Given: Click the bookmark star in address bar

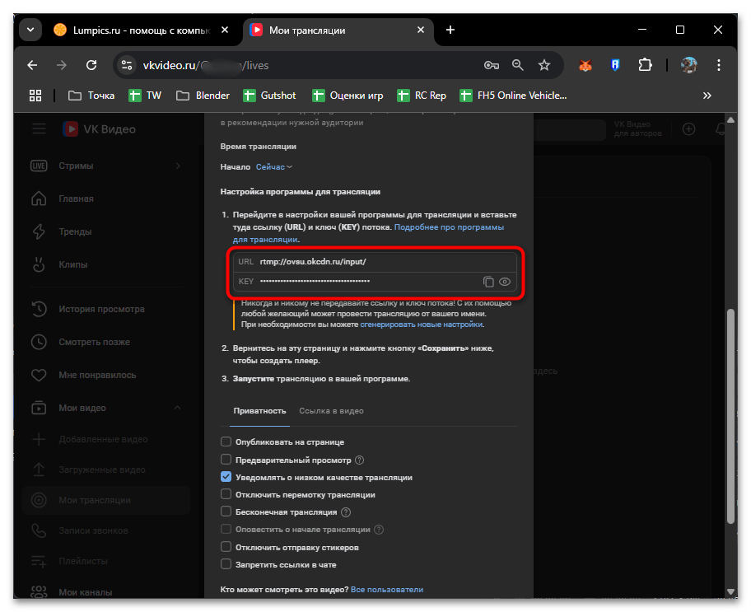Looking at the screenshot, I should coord(543,65).
